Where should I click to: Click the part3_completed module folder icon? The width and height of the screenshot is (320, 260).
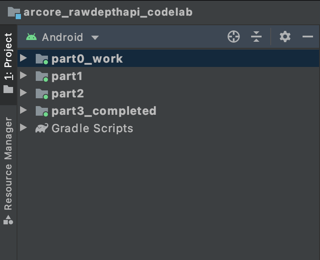pyautogui.click(x=42, y=111)
